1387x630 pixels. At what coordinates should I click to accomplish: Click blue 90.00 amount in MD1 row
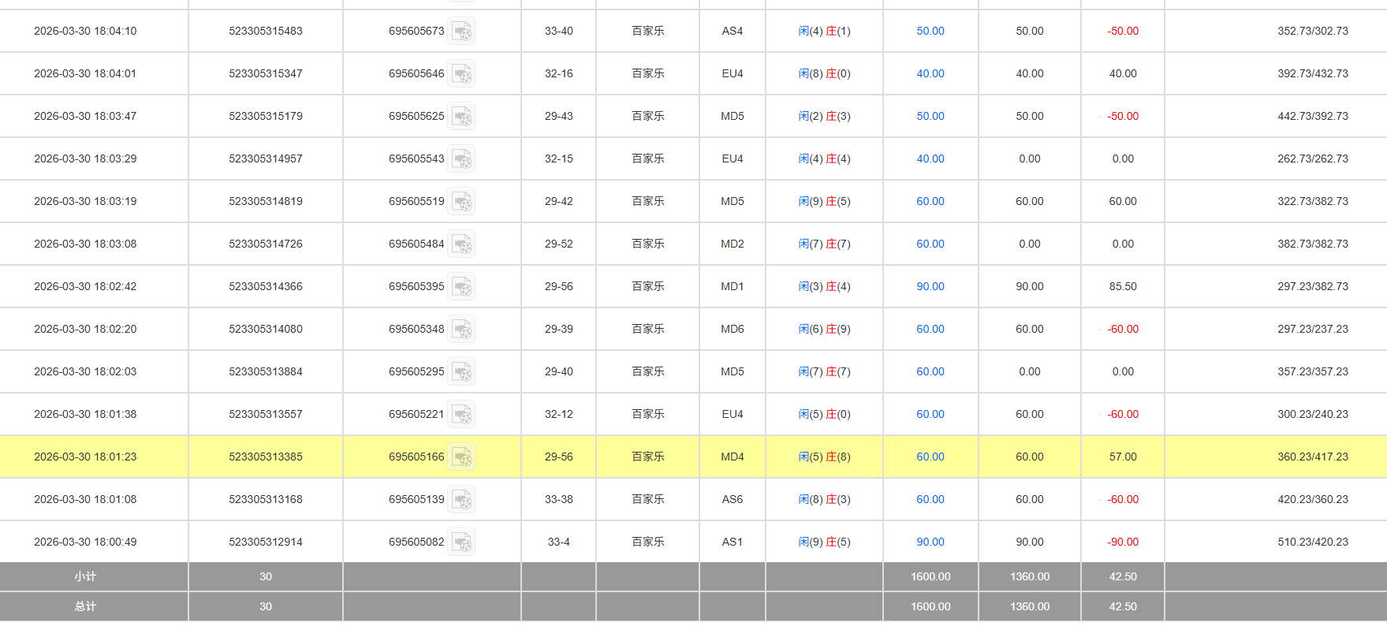930,287
